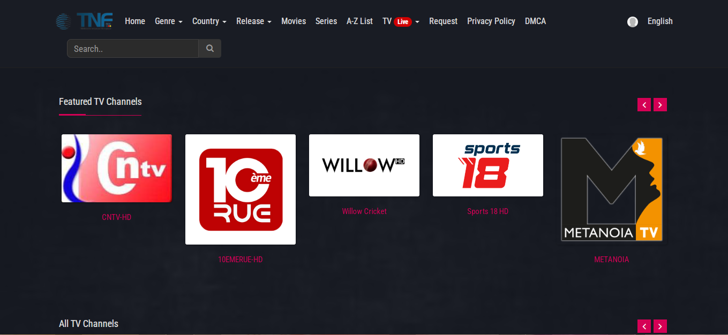Go to previous All TV Channels slide
The width and height of the screenshot is (728, 335).
(x=644, y=326)
